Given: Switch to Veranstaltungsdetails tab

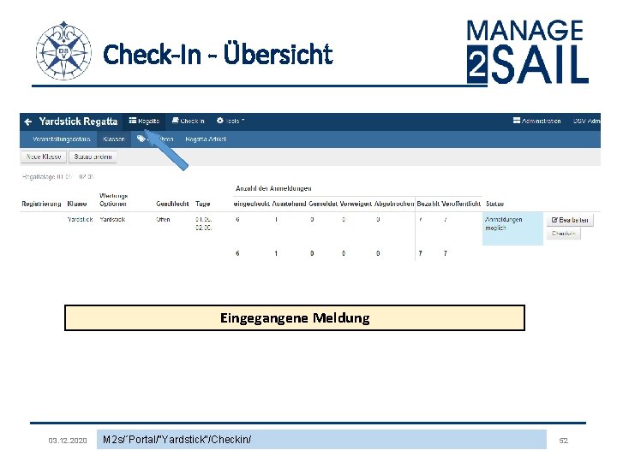Looking at the screenshot, I should click(x=61, y=139).
